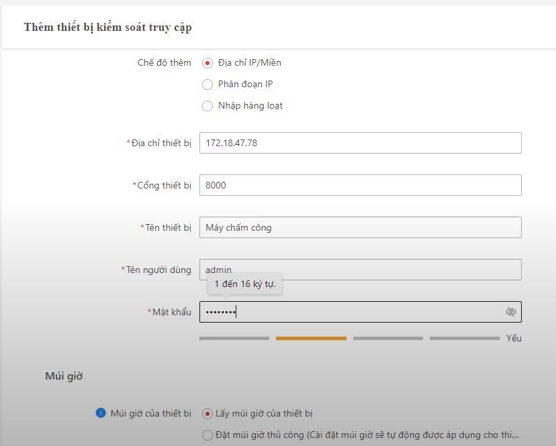Click the last password strength bar segment

465,338
